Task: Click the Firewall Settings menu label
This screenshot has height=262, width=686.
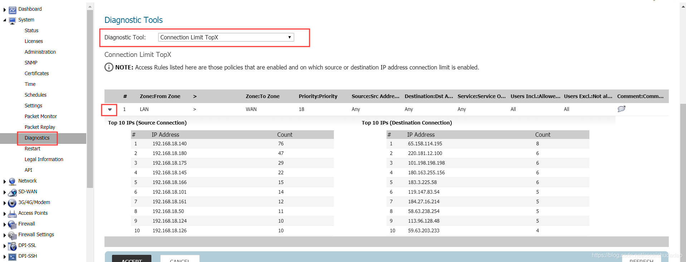Action: pyautogui.click(x=36, y=234)
